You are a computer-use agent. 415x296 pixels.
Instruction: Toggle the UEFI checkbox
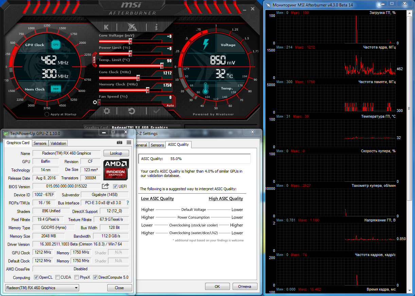[115, 186]
